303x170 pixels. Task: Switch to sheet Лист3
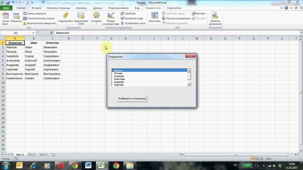pyautogui.click(x=43, y=154)
